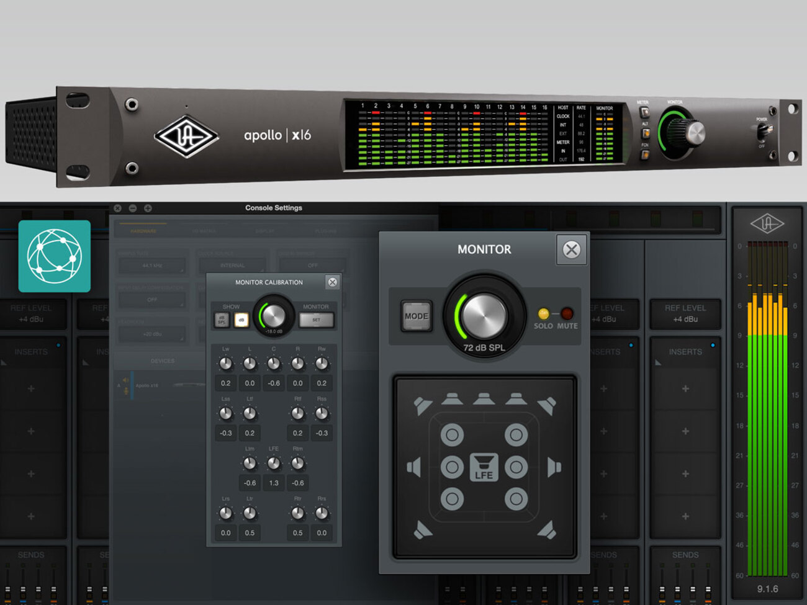Click the C trim value field showing -0.6
Screen dimensions: 807x605
(x=274, y=383)
